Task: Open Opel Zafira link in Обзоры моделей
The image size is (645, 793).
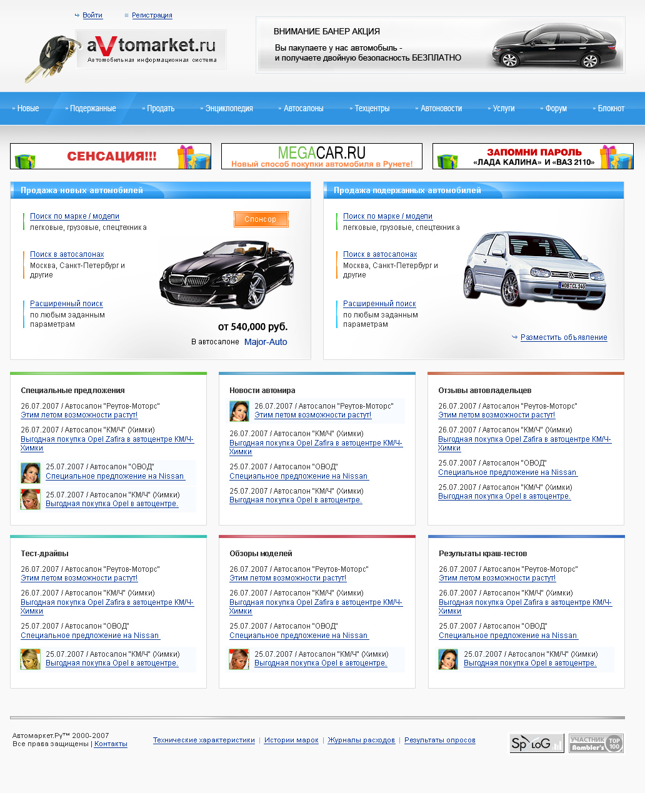Action: point(316,607)
